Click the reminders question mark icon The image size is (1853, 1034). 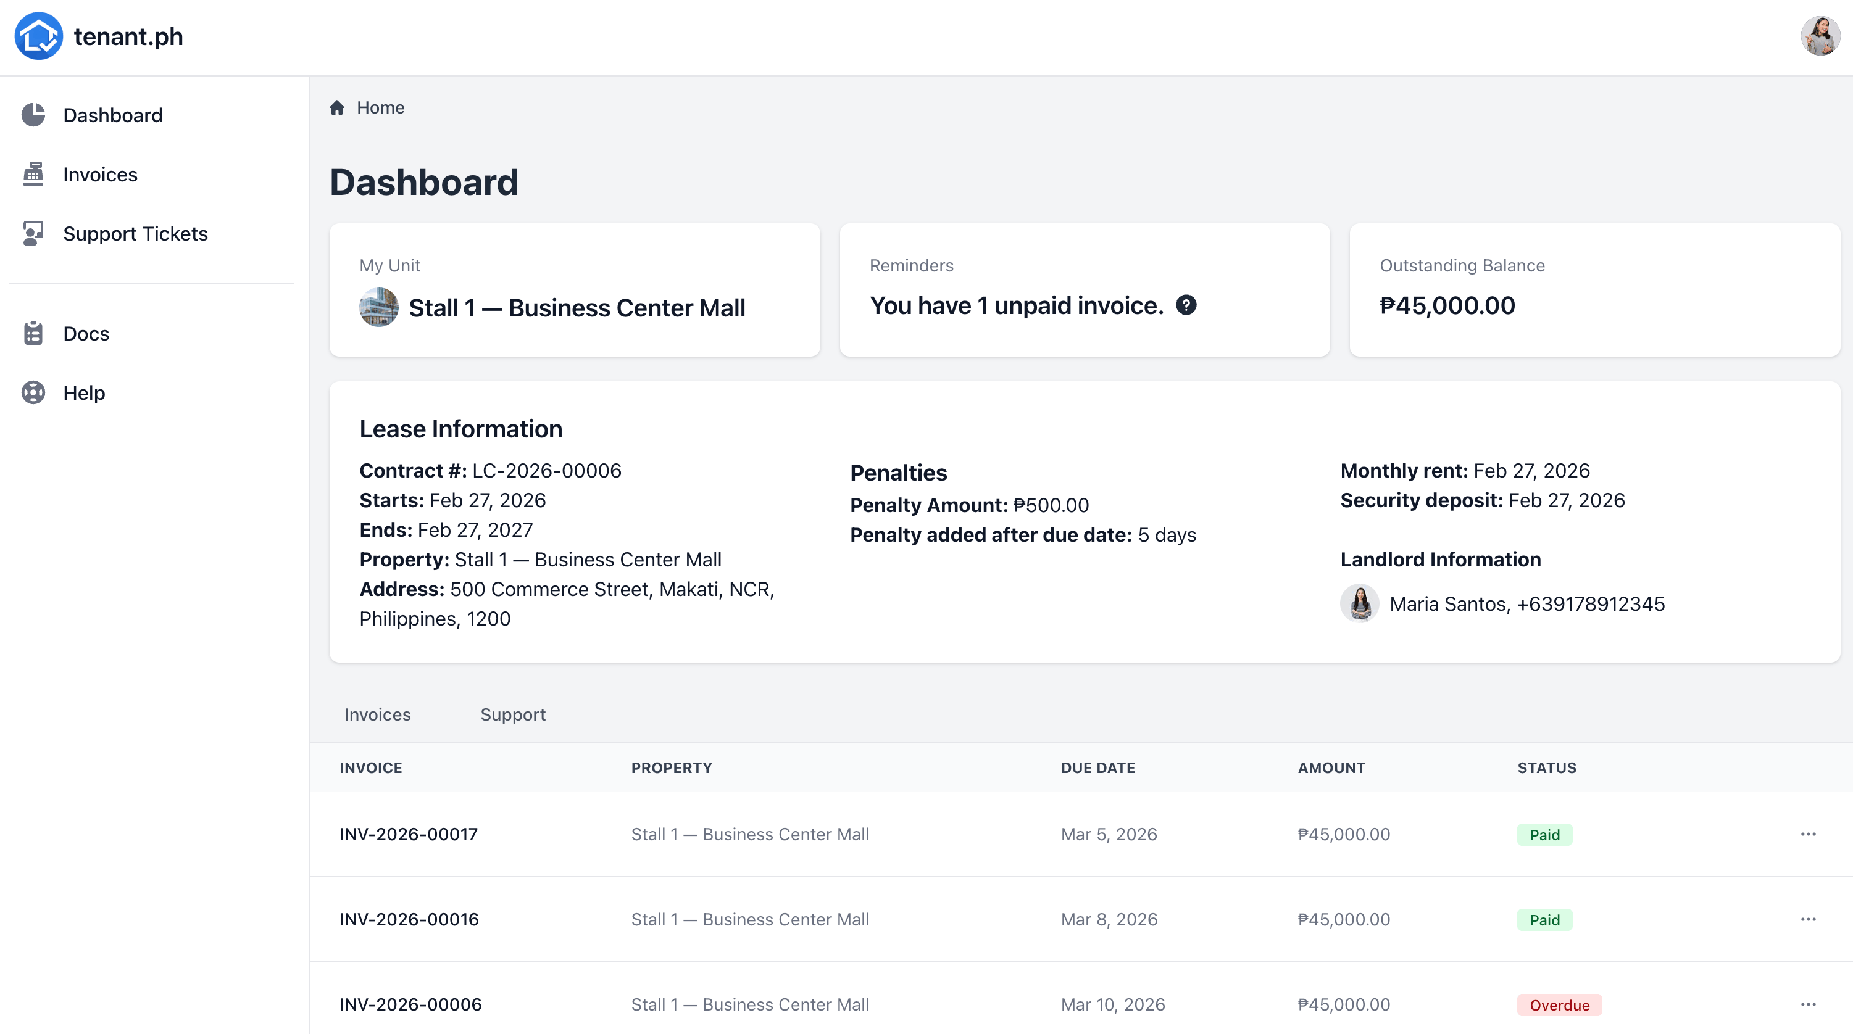click(x=1186, y=305)
